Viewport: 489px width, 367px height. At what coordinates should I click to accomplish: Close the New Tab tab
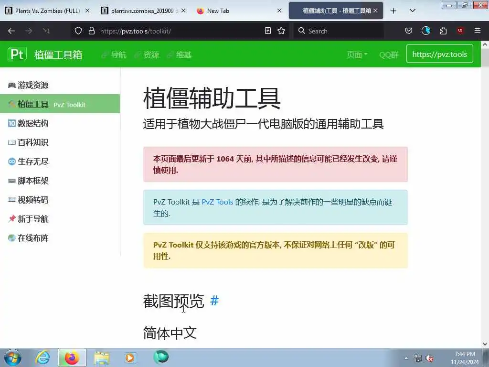click(x=279, y=11)
